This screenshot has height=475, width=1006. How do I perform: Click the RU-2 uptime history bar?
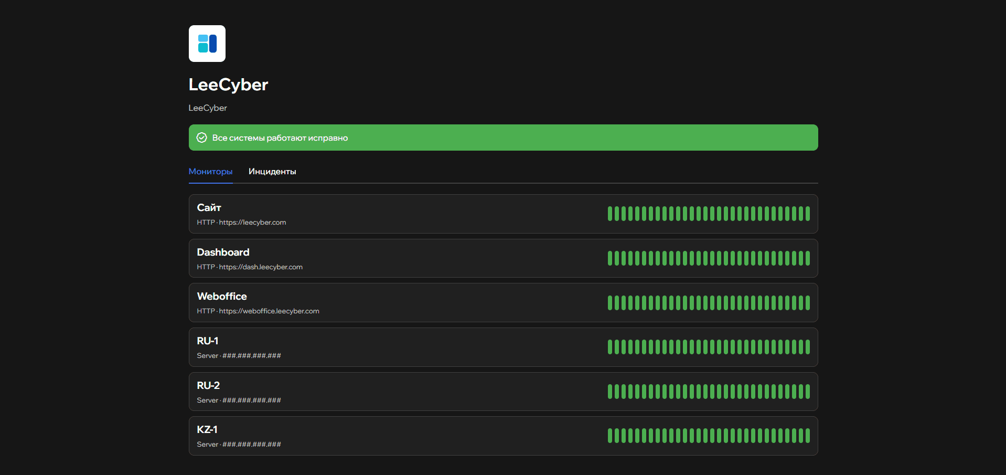pos(708,392)
